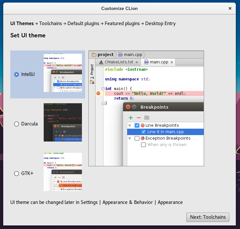Select the When any is thrown row
This screenshot has height=229, width=240.
(x=165, y=145)
